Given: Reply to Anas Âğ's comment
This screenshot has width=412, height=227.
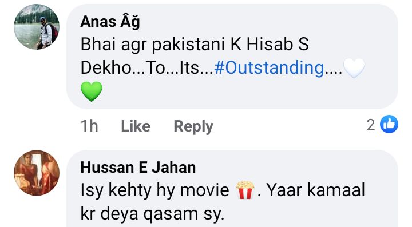Looking at the screenshot, I should click(193, 126).
